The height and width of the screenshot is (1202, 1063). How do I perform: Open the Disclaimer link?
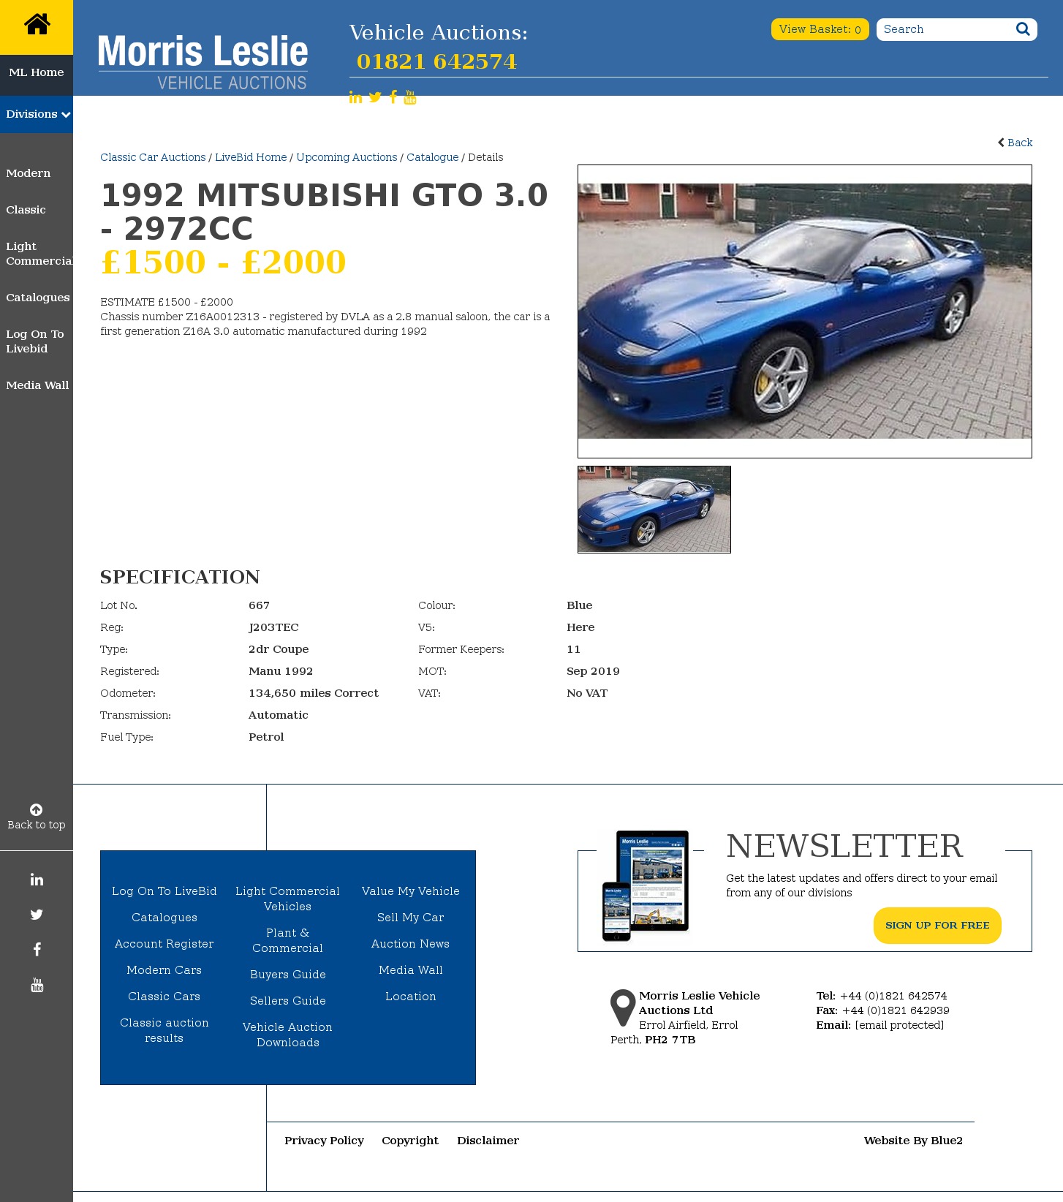(488, 1141)
